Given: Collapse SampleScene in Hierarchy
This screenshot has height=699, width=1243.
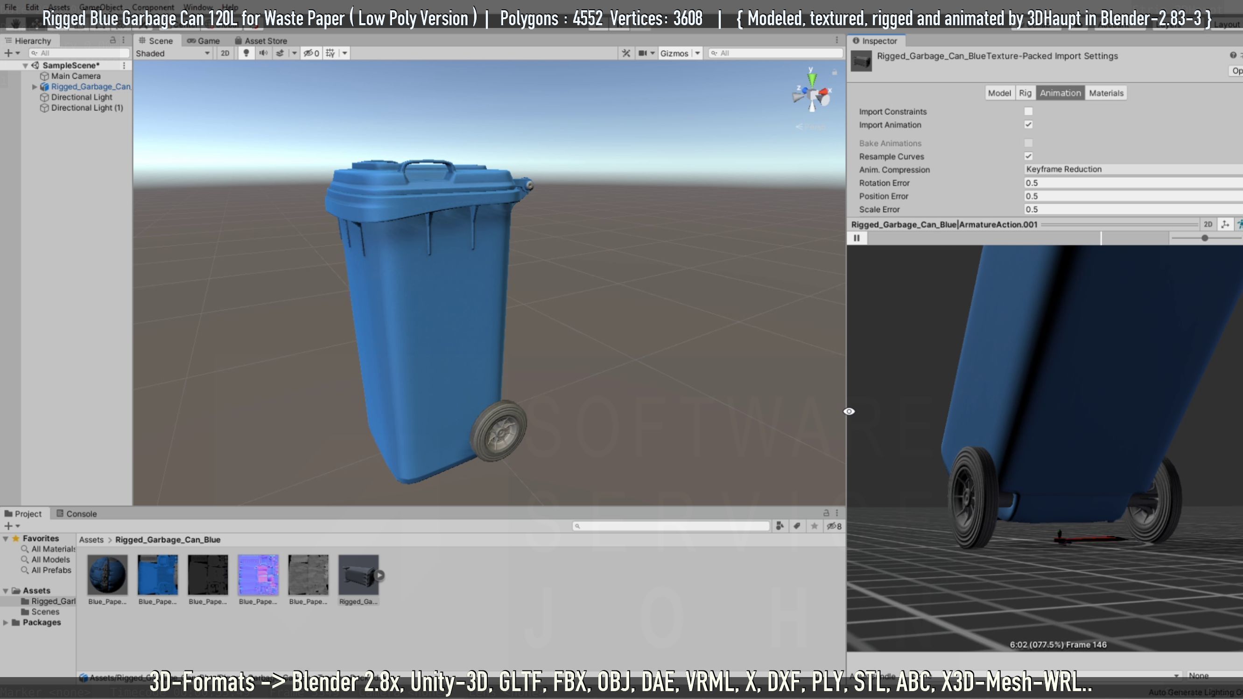Looking at the screenshot, I should (25, 66).
